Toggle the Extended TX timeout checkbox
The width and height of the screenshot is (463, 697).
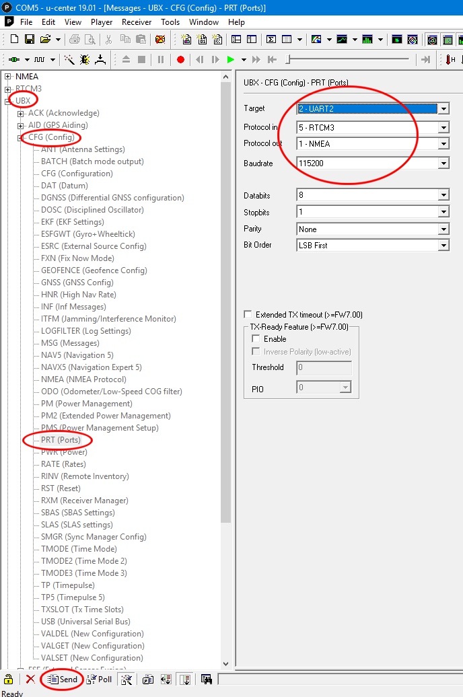248,315
